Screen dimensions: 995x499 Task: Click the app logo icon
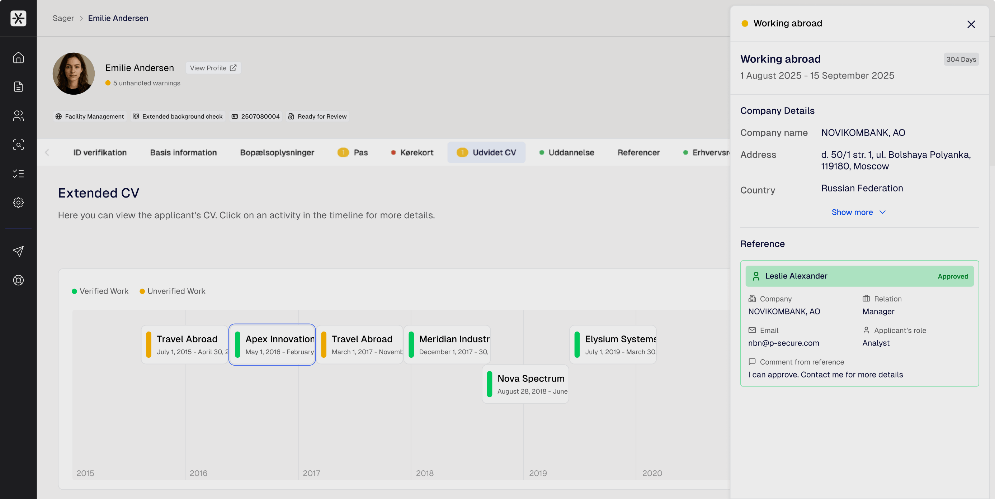pos(18,18)
